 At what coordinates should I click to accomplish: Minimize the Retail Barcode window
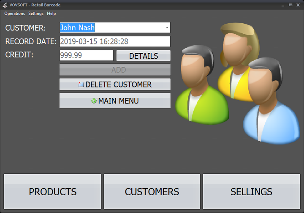point(283,5)
